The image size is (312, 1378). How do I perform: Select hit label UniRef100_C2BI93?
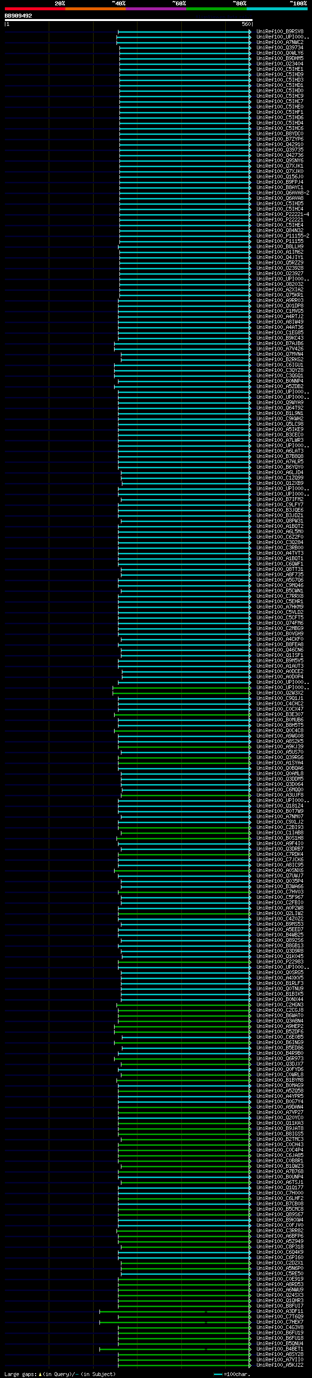tap(279, 827)
